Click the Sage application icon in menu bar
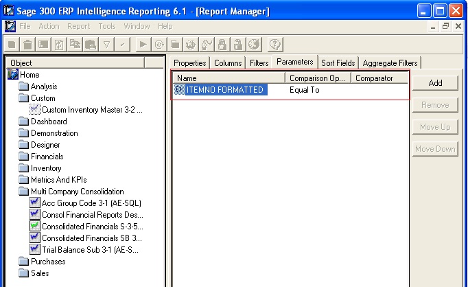Image resolution: width=468 pixels, height=287 pixels. 10,26
